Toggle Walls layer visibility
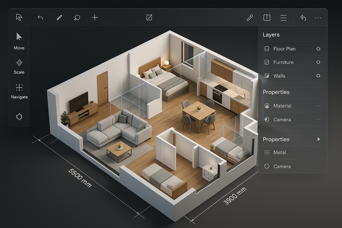 click(318, 76)
